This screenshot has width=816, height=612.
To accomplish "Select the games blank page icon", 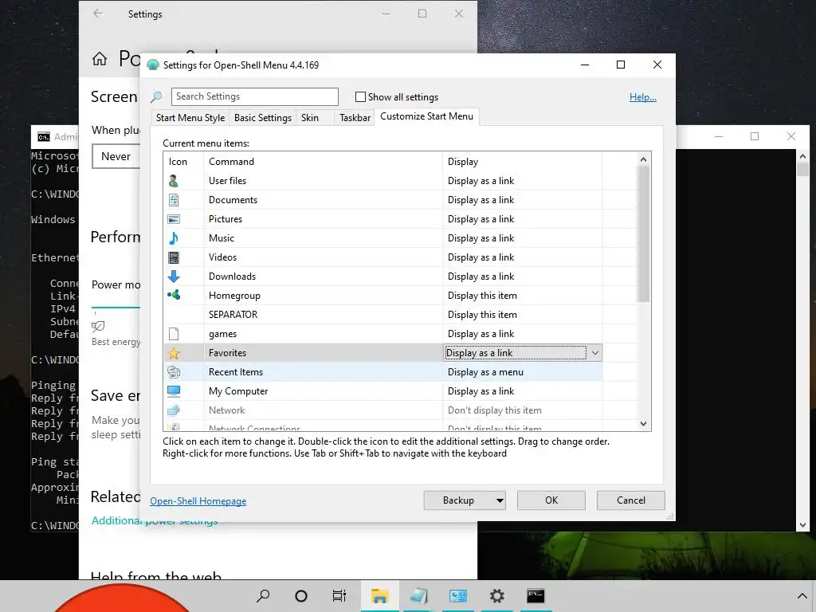I will click(x=174, y=334).
